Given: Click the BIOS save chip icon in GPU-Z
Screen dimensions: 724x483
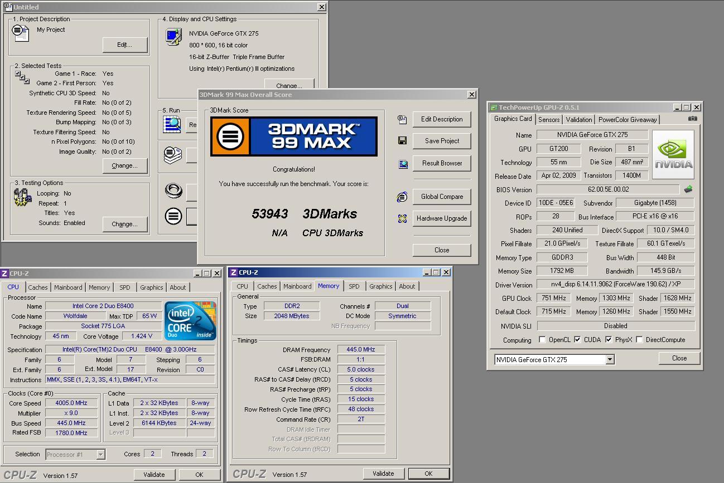Looking at the screenshot, I should point(688,189).
